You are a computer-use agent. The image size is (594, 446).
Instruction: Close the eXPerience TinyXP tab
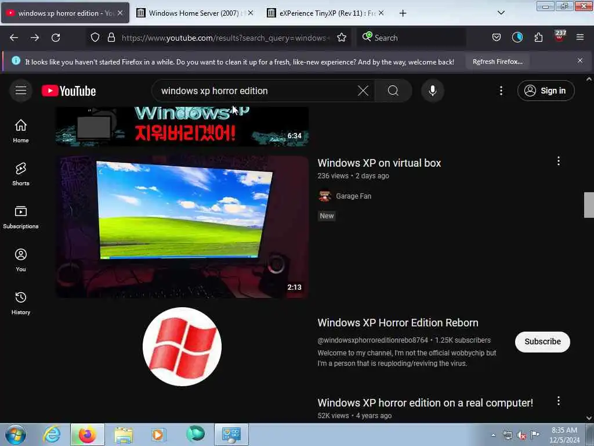pyautogui.click(x=381, y=13)
